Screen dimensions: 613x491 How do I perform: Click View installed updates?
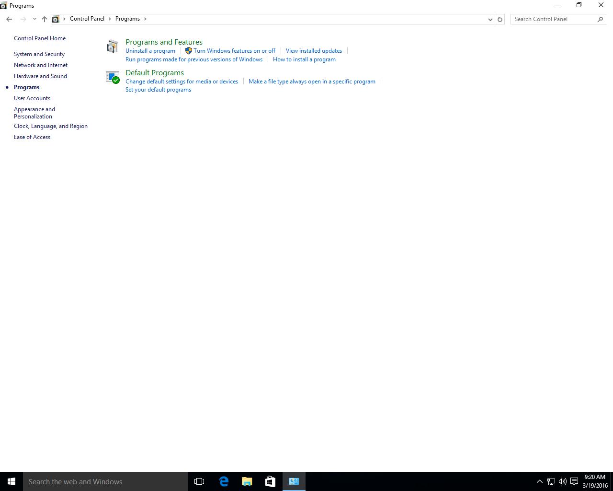click(x=314, y=51)
